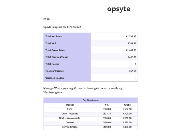Click the Tracker column header
The image size is (183, 137).
pyautogui.click(x=70, y=105)
